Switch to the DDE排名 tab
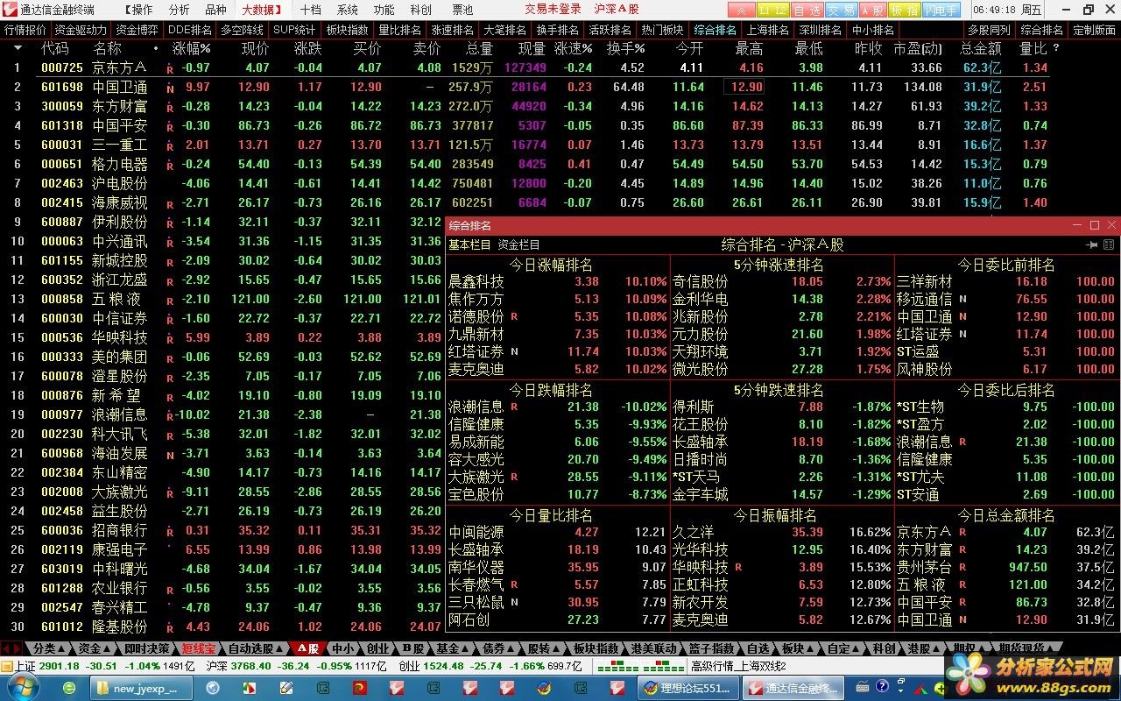Image resolution: width=1121 pixels, height=701 pixels. [x=190, y=29]
